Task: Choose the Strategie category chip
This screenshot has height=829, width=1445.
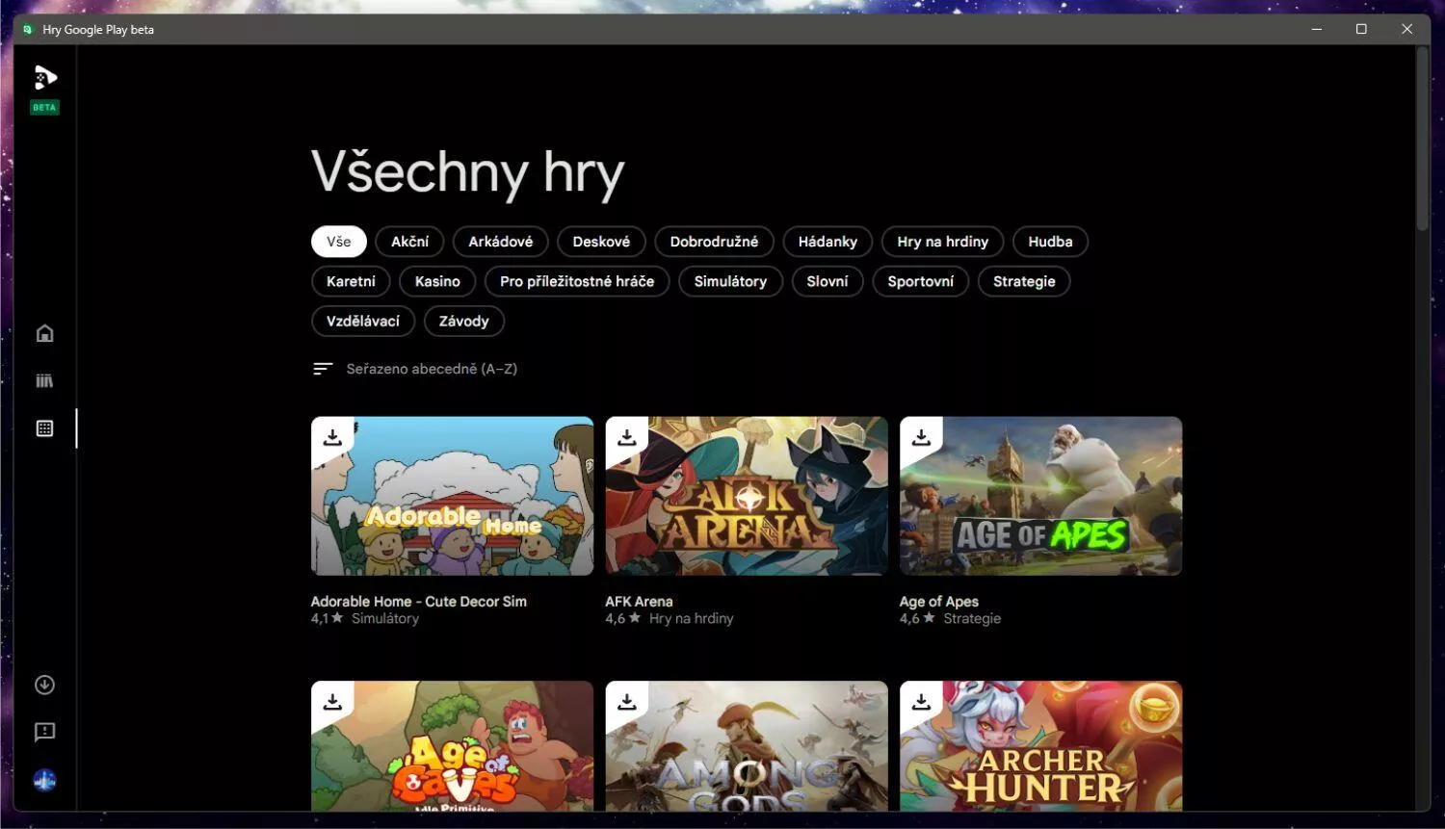Action: tap(1024, 281)
